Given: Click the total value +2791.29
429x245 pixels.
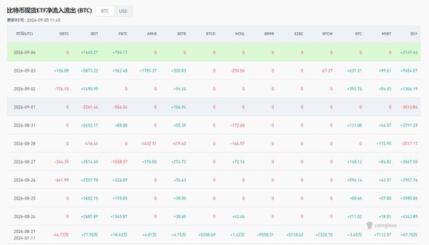Looking at the screenshot, I should coord(409,126).
